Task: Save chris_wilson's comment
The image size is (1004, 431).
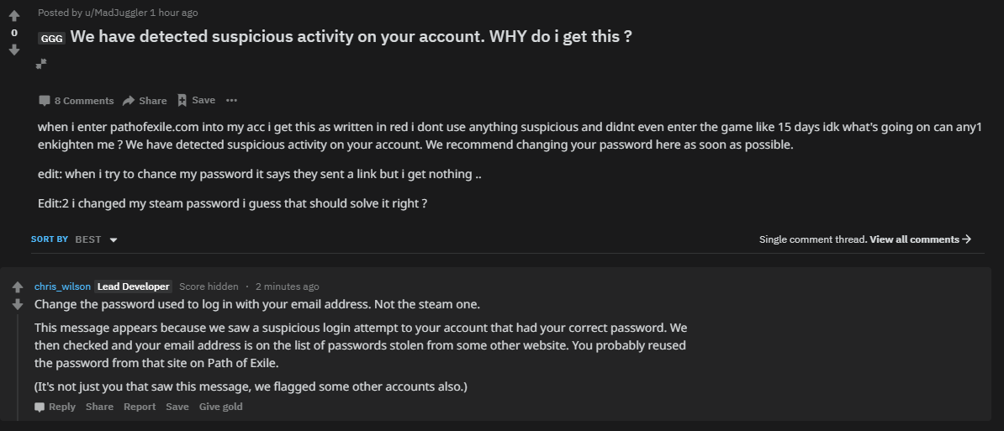Action: pos(177,407)
